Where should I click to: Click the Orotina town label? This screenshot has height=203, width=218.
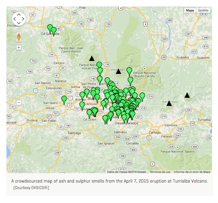pos(32,121)
